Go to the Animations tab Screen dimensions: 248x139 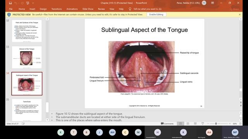tap(72, 9)
